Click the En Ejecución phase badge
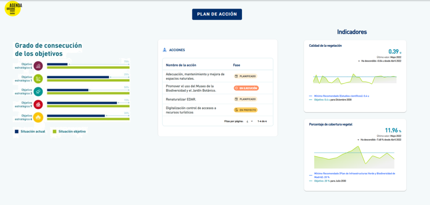Screen dimensions: 430x205 [x=246, y=88]
